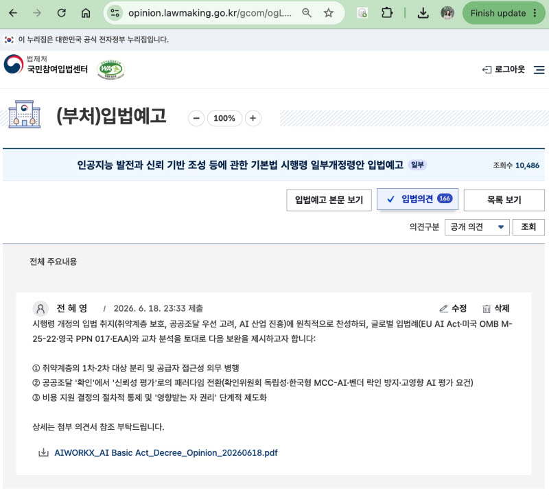Click the 조회 search button
The image size is (549, 495).
coord(528,227)
